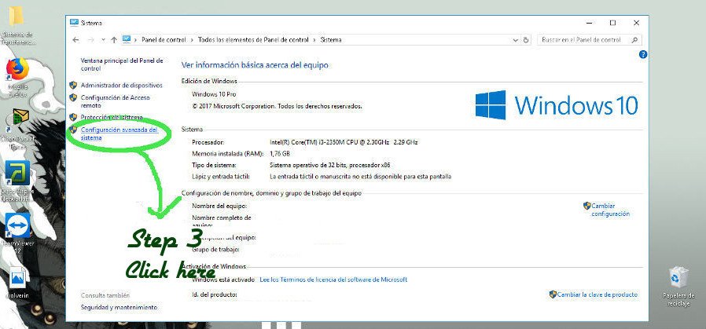Viewport: 706px width, 329px height.
Task: Select Sistema operativo de 32 bits text
Action: (x=329, y=165)
